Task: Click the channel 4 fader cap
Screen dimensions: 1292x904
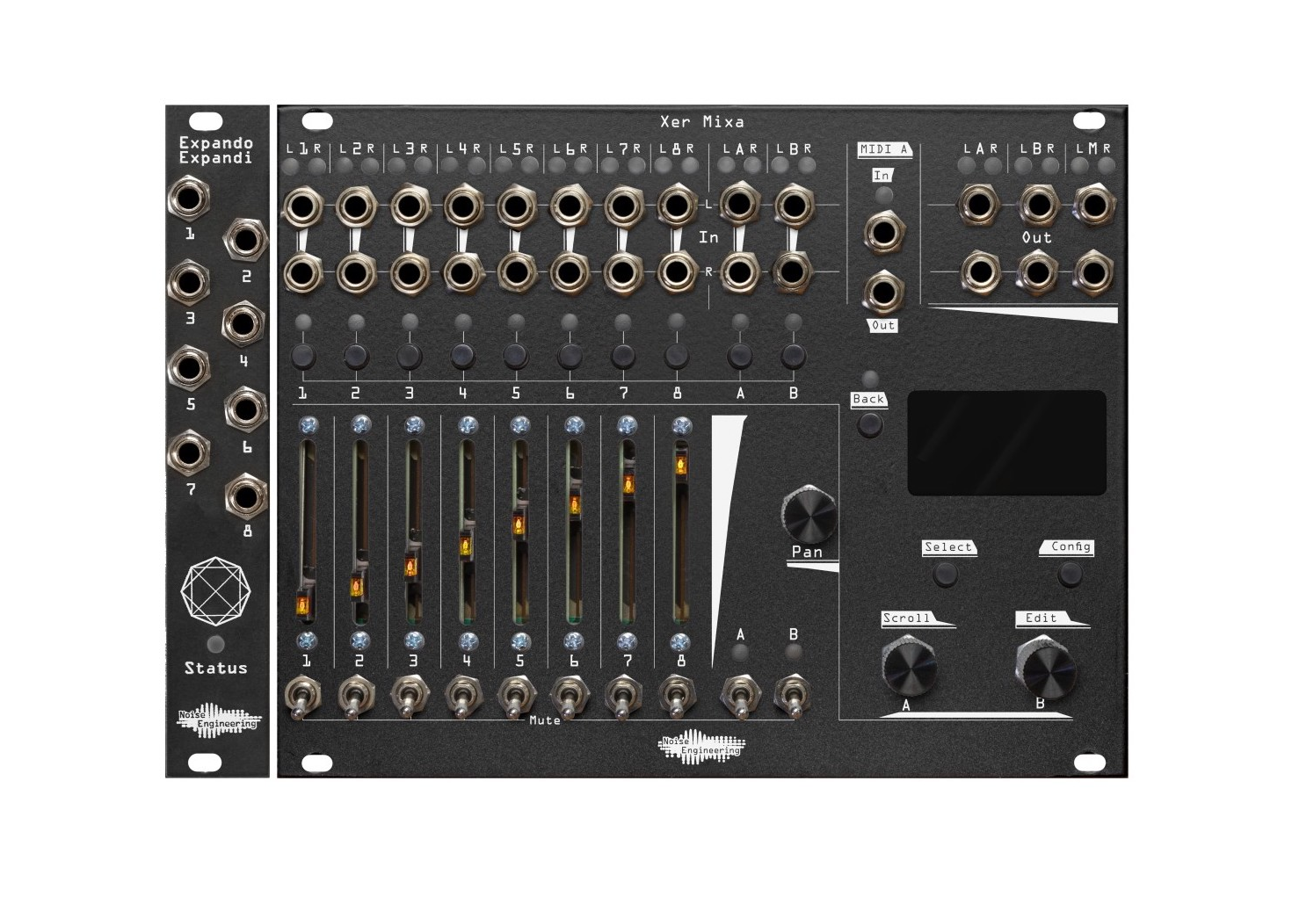Action: (464, 546)
